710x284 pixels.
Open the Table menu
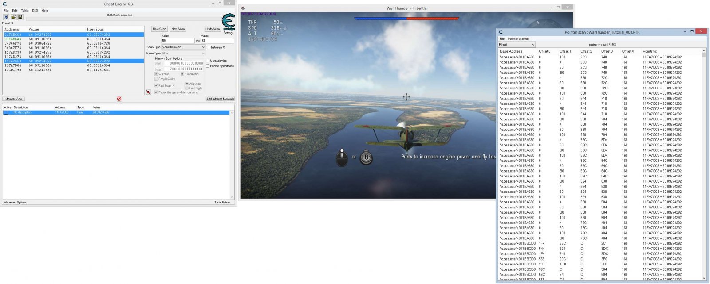[25, 11]
